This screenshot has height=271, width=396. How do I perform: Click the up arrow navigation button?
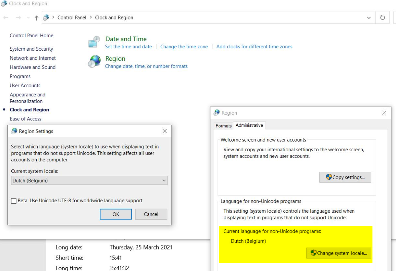[36, 17]
